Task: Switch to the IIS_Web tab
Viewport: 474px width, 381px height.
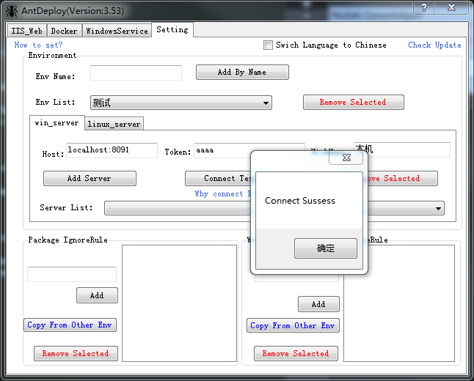Action: point(26,31)
